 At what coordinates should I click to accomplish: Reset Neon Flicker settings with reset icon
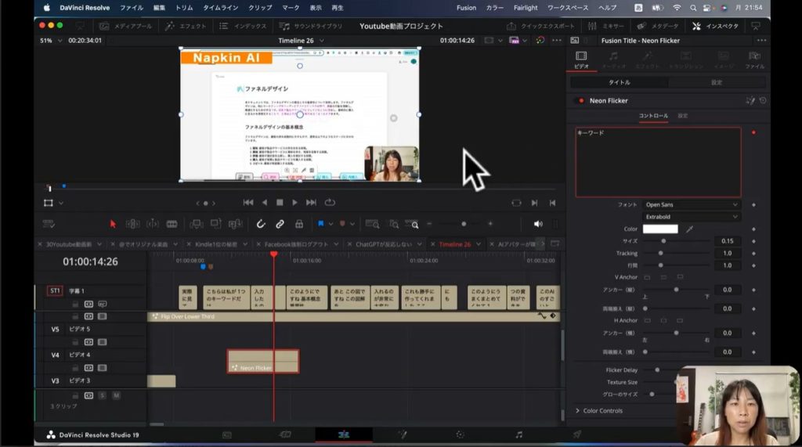762,100
